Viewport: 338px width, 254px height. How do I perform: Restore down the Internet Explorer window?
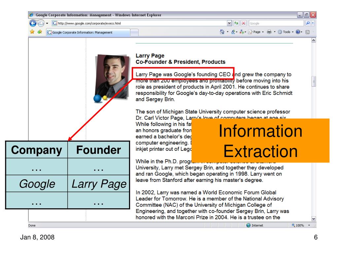(306, 15)
